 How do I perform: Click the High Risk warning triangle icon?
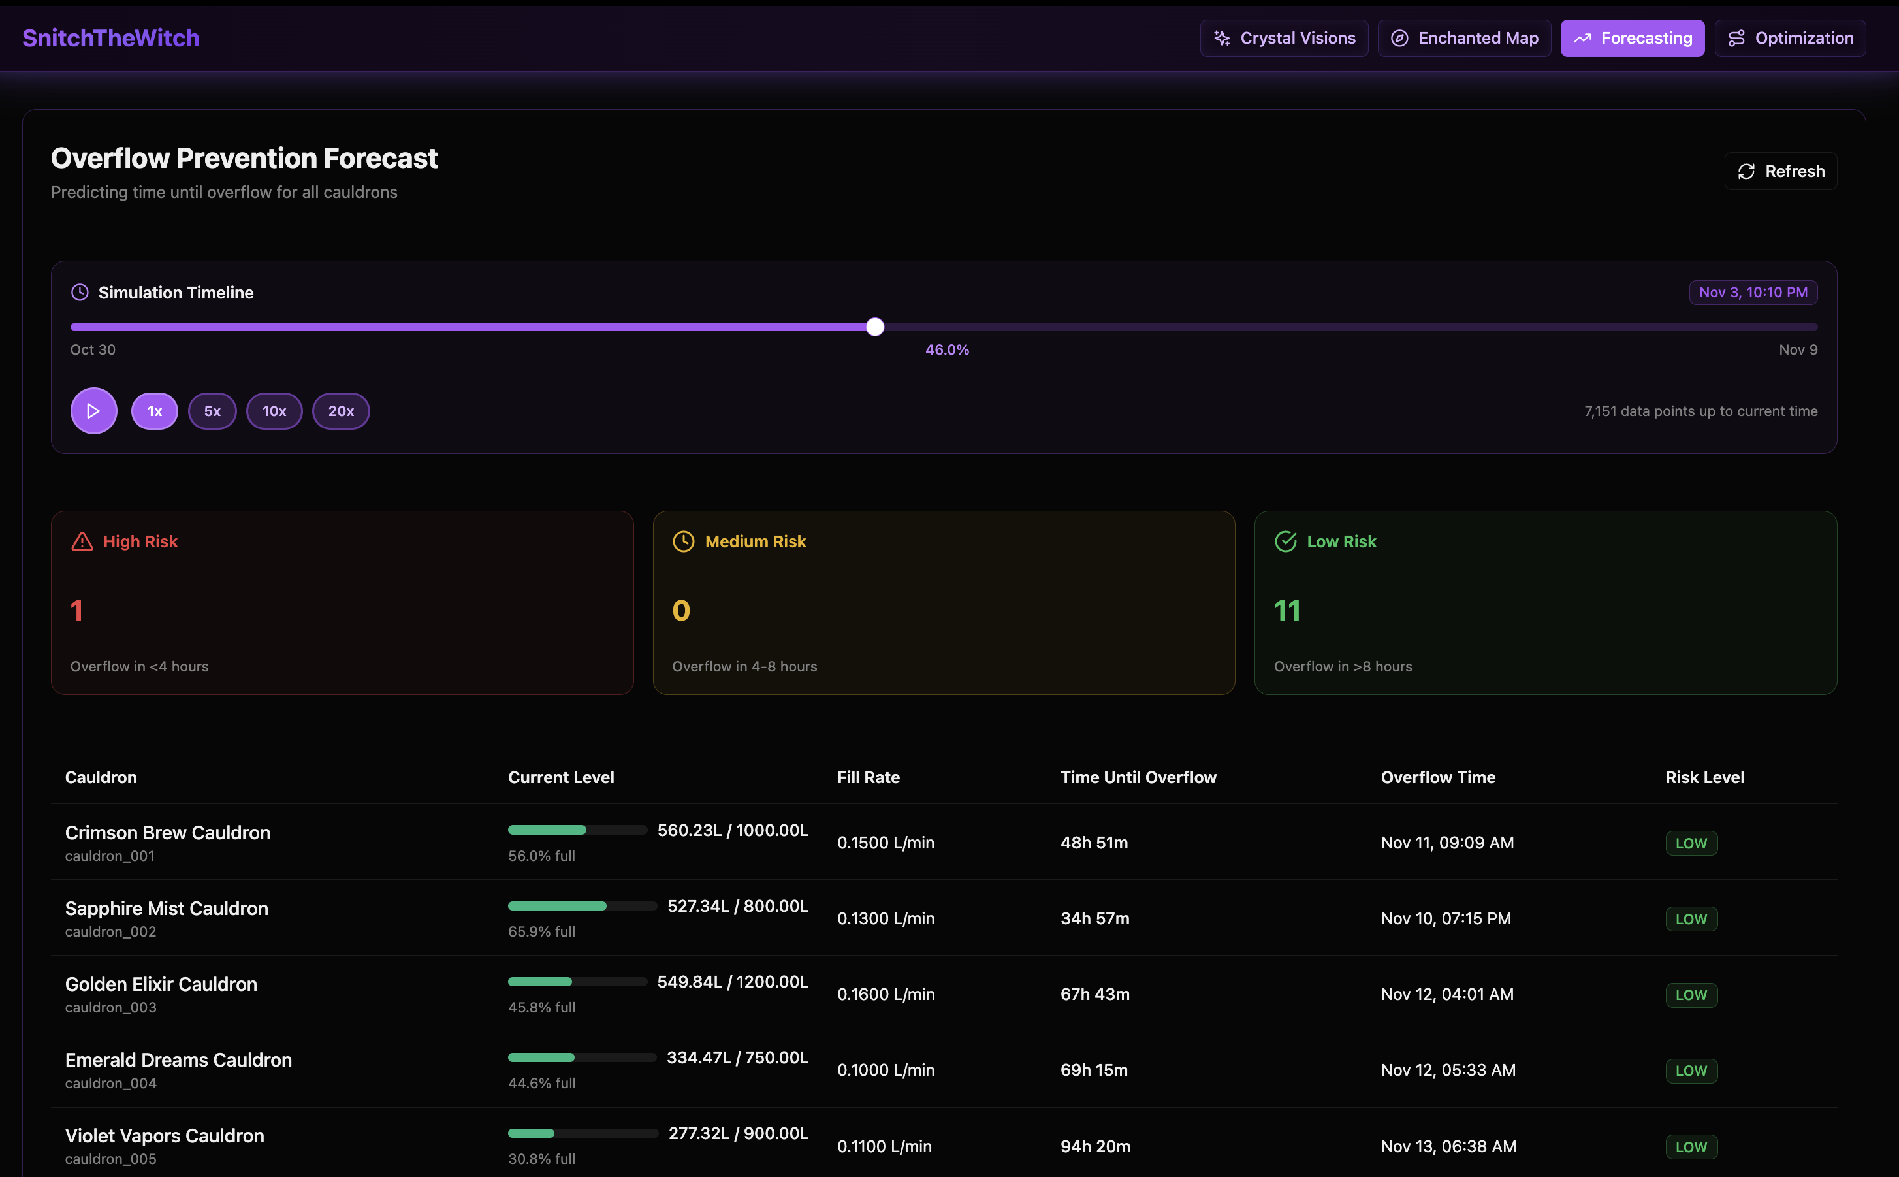[82, 541]
